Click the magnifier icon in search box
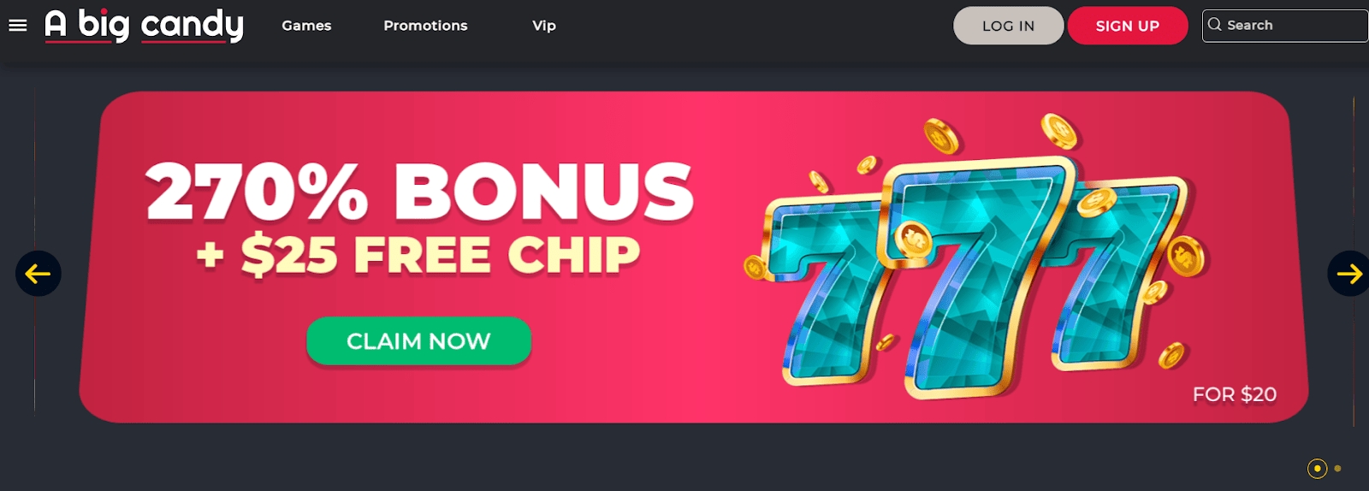Image resolution: width=1369 pixels, height=491 pixels. (x=1214, y=25)
